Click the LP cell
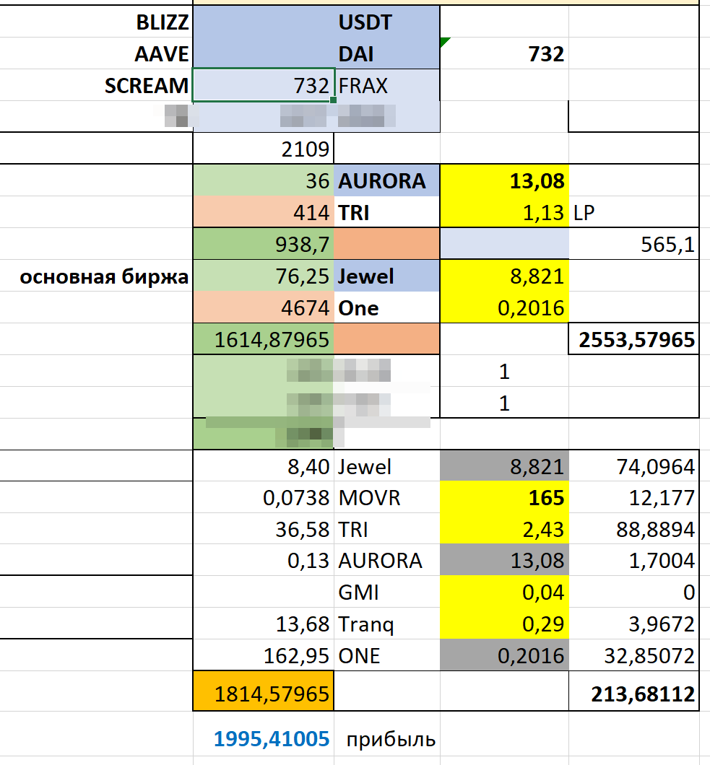Image resolution: width=710 pixels, height=765 pixels. coord(634,212)
